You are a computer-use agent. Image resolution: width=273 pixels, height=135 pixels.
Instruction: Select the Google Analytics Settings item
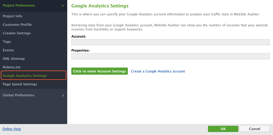tap(25, 76)
